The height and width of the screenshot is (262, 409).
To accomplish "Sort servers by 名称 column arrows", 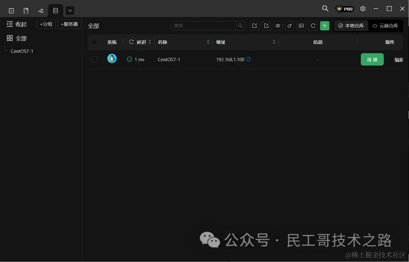I will (208, 42).
